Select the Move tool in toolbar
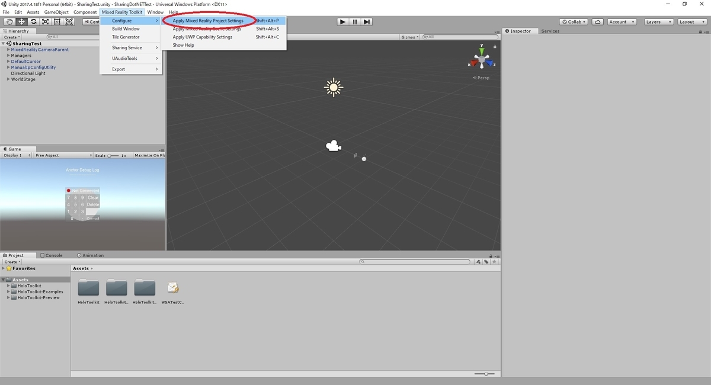 [21, 22]
